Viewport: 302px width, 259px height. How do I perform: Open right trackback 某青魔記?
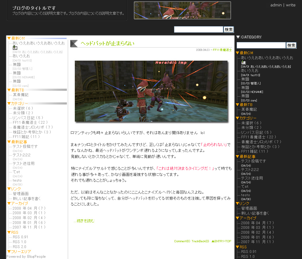(x=249, y=109)
